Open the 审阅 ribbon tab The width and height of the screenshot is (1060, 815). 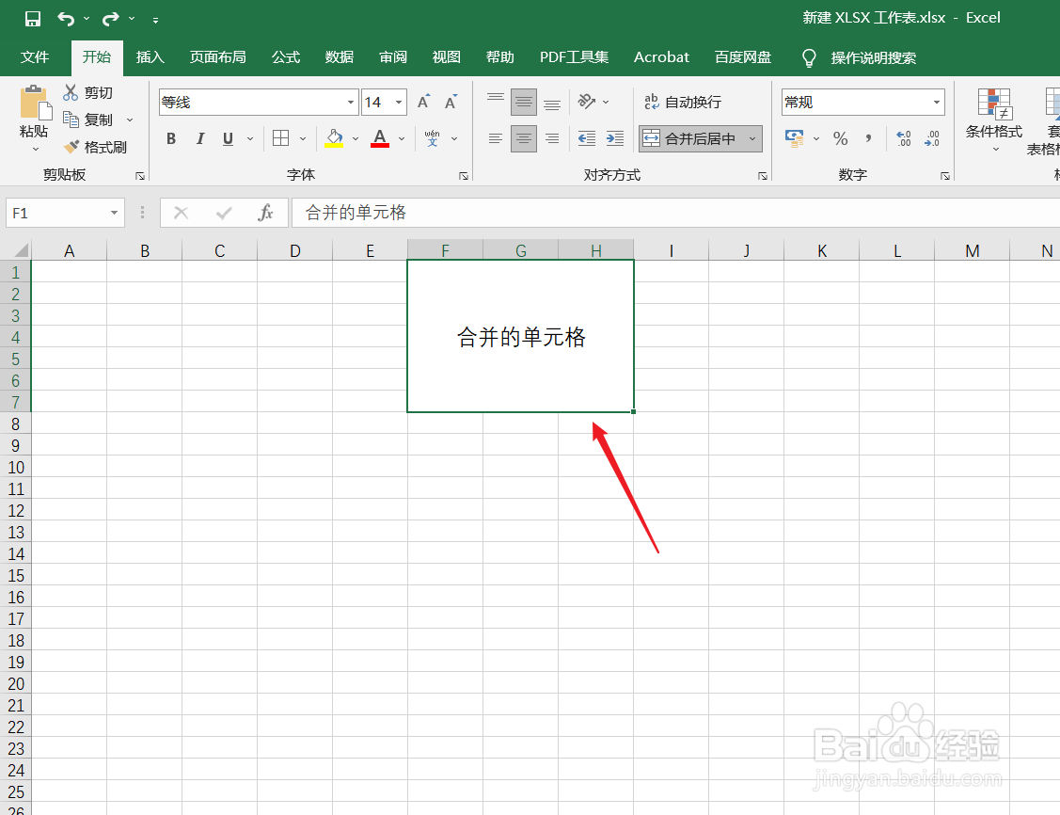(393, 57)
